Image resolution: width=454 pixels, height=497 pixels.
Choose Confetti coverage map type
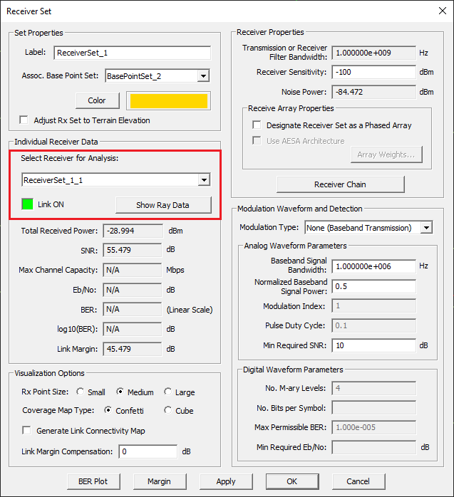click(x=108, y=410)
